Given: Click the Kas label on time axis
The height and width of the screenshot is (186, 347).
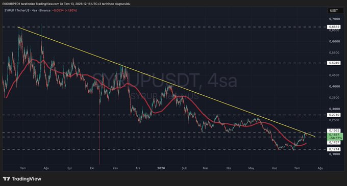Looking at the screenshot, I should (115, 168).
